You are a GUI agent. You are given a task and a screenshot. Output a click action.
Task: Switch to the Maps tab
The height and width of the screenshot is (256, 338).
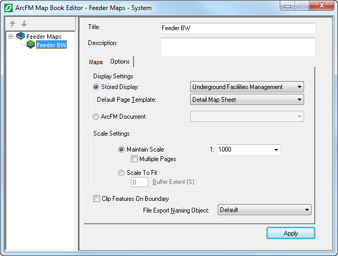pyautogui.click(x=96, y=62)
